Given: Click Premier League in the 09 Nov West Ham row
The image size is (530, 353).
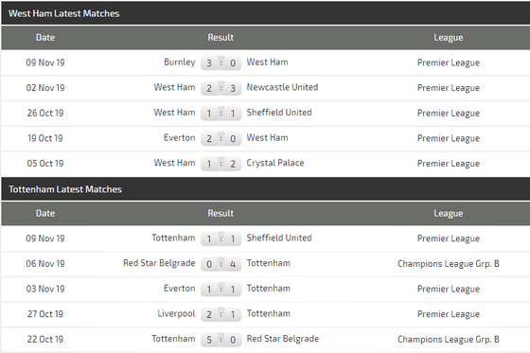Looking at the screenshot, I should [449, 62].
